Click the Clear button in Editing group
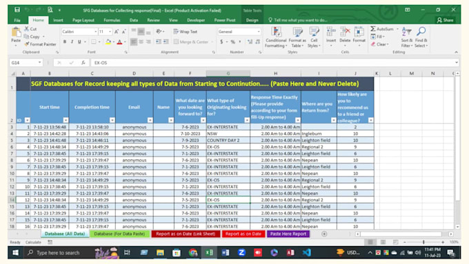The image size is (469, 264). [x=379, y=44]
